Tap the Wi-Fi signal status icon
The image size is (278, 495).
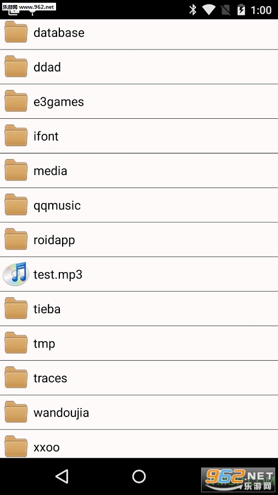209,10
